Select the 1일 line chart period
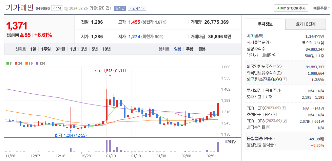Viewport: 332px width, 161px height. click(x=33, y=49)
